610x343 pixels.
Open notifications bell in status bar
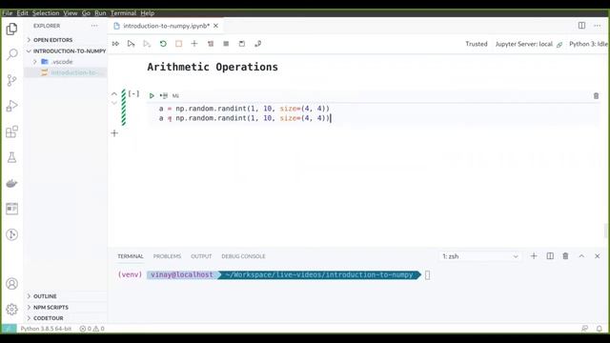(x=600, y=329)
